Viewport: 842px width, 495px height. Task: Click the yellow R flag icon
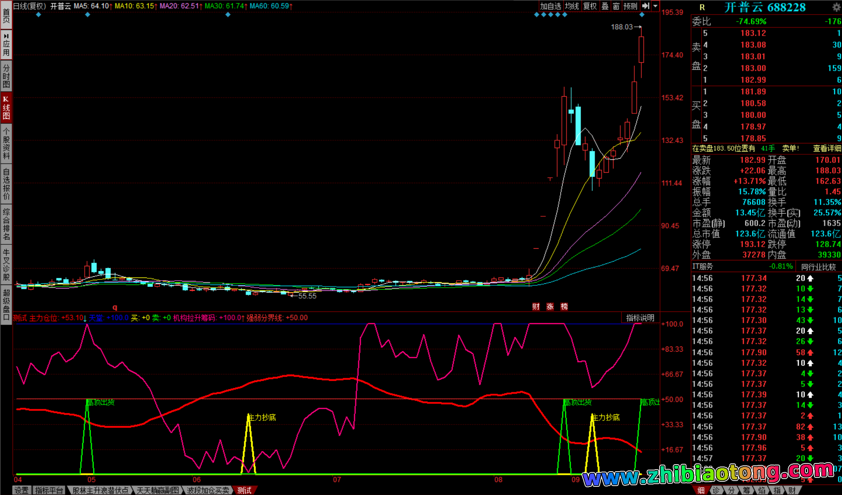tap(702, 7)
